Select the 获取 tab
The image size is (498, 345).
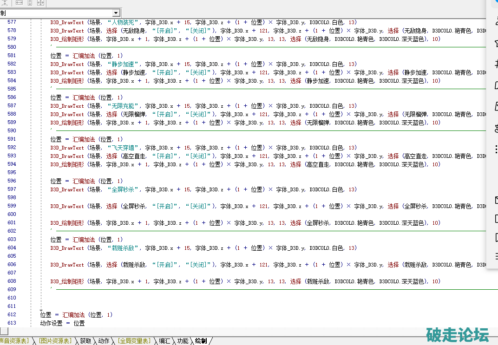click(85, 341)
